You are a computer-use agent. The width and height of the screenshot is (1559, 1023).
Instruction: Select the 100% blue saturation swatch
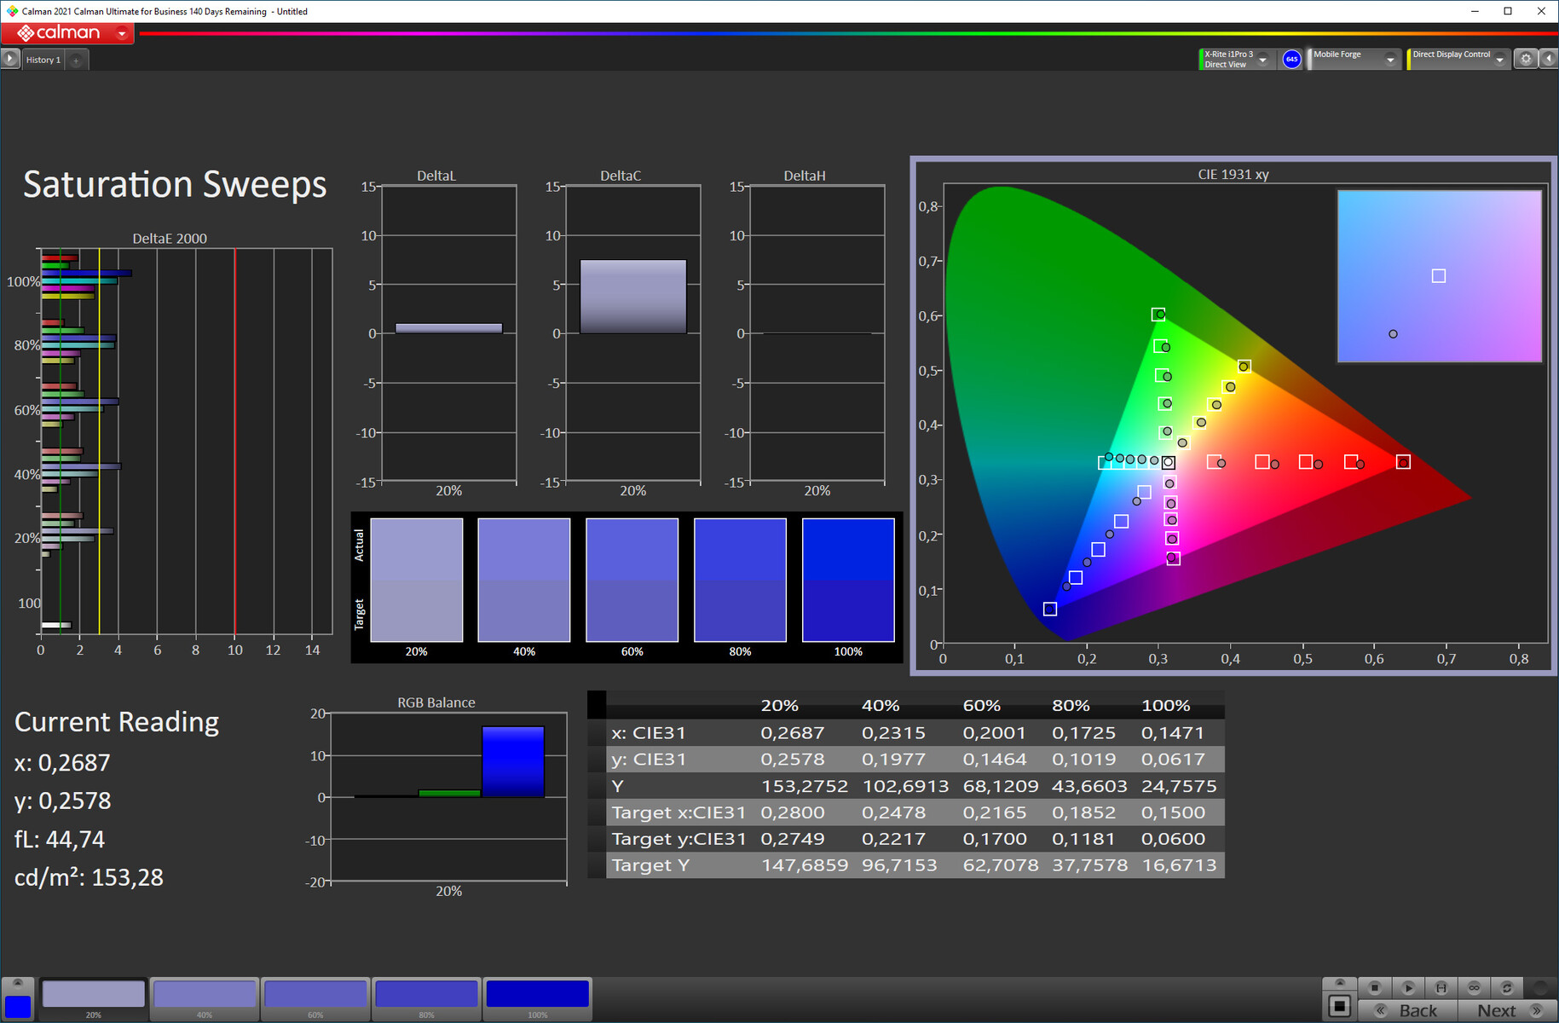click(537, 995)
